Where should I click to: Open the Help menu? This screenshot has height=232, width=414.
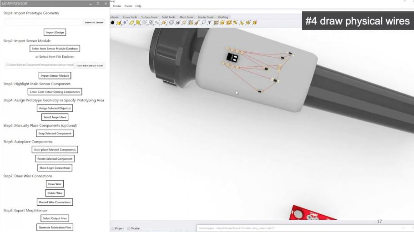[x=138, y=6]
